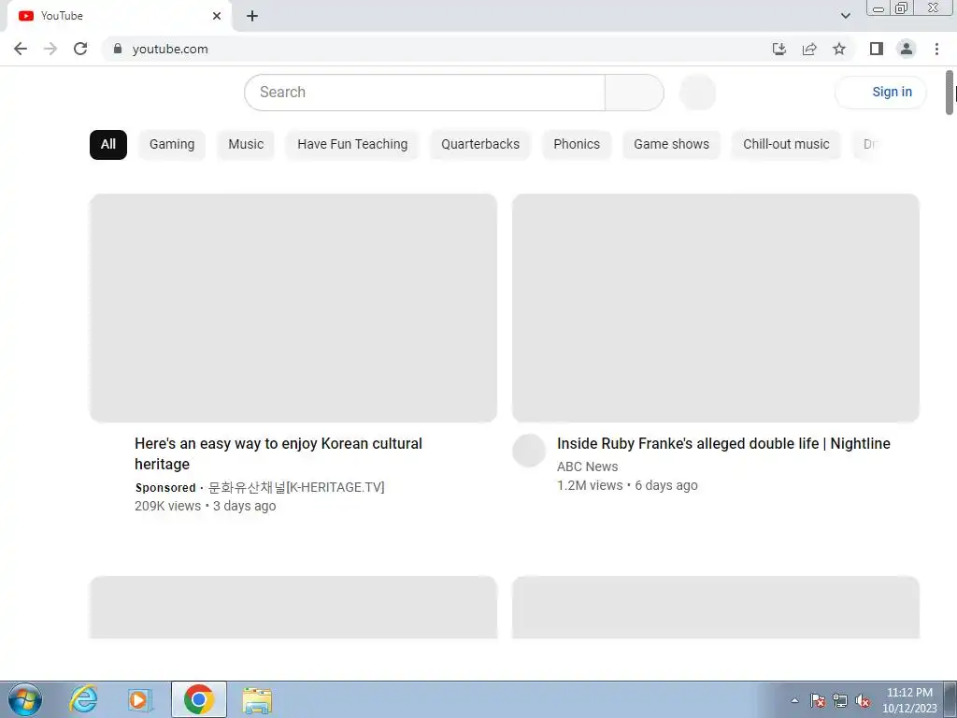Open Chrome three-dot menu
Screen dimensions: 957x718
[x=936, y=49]
